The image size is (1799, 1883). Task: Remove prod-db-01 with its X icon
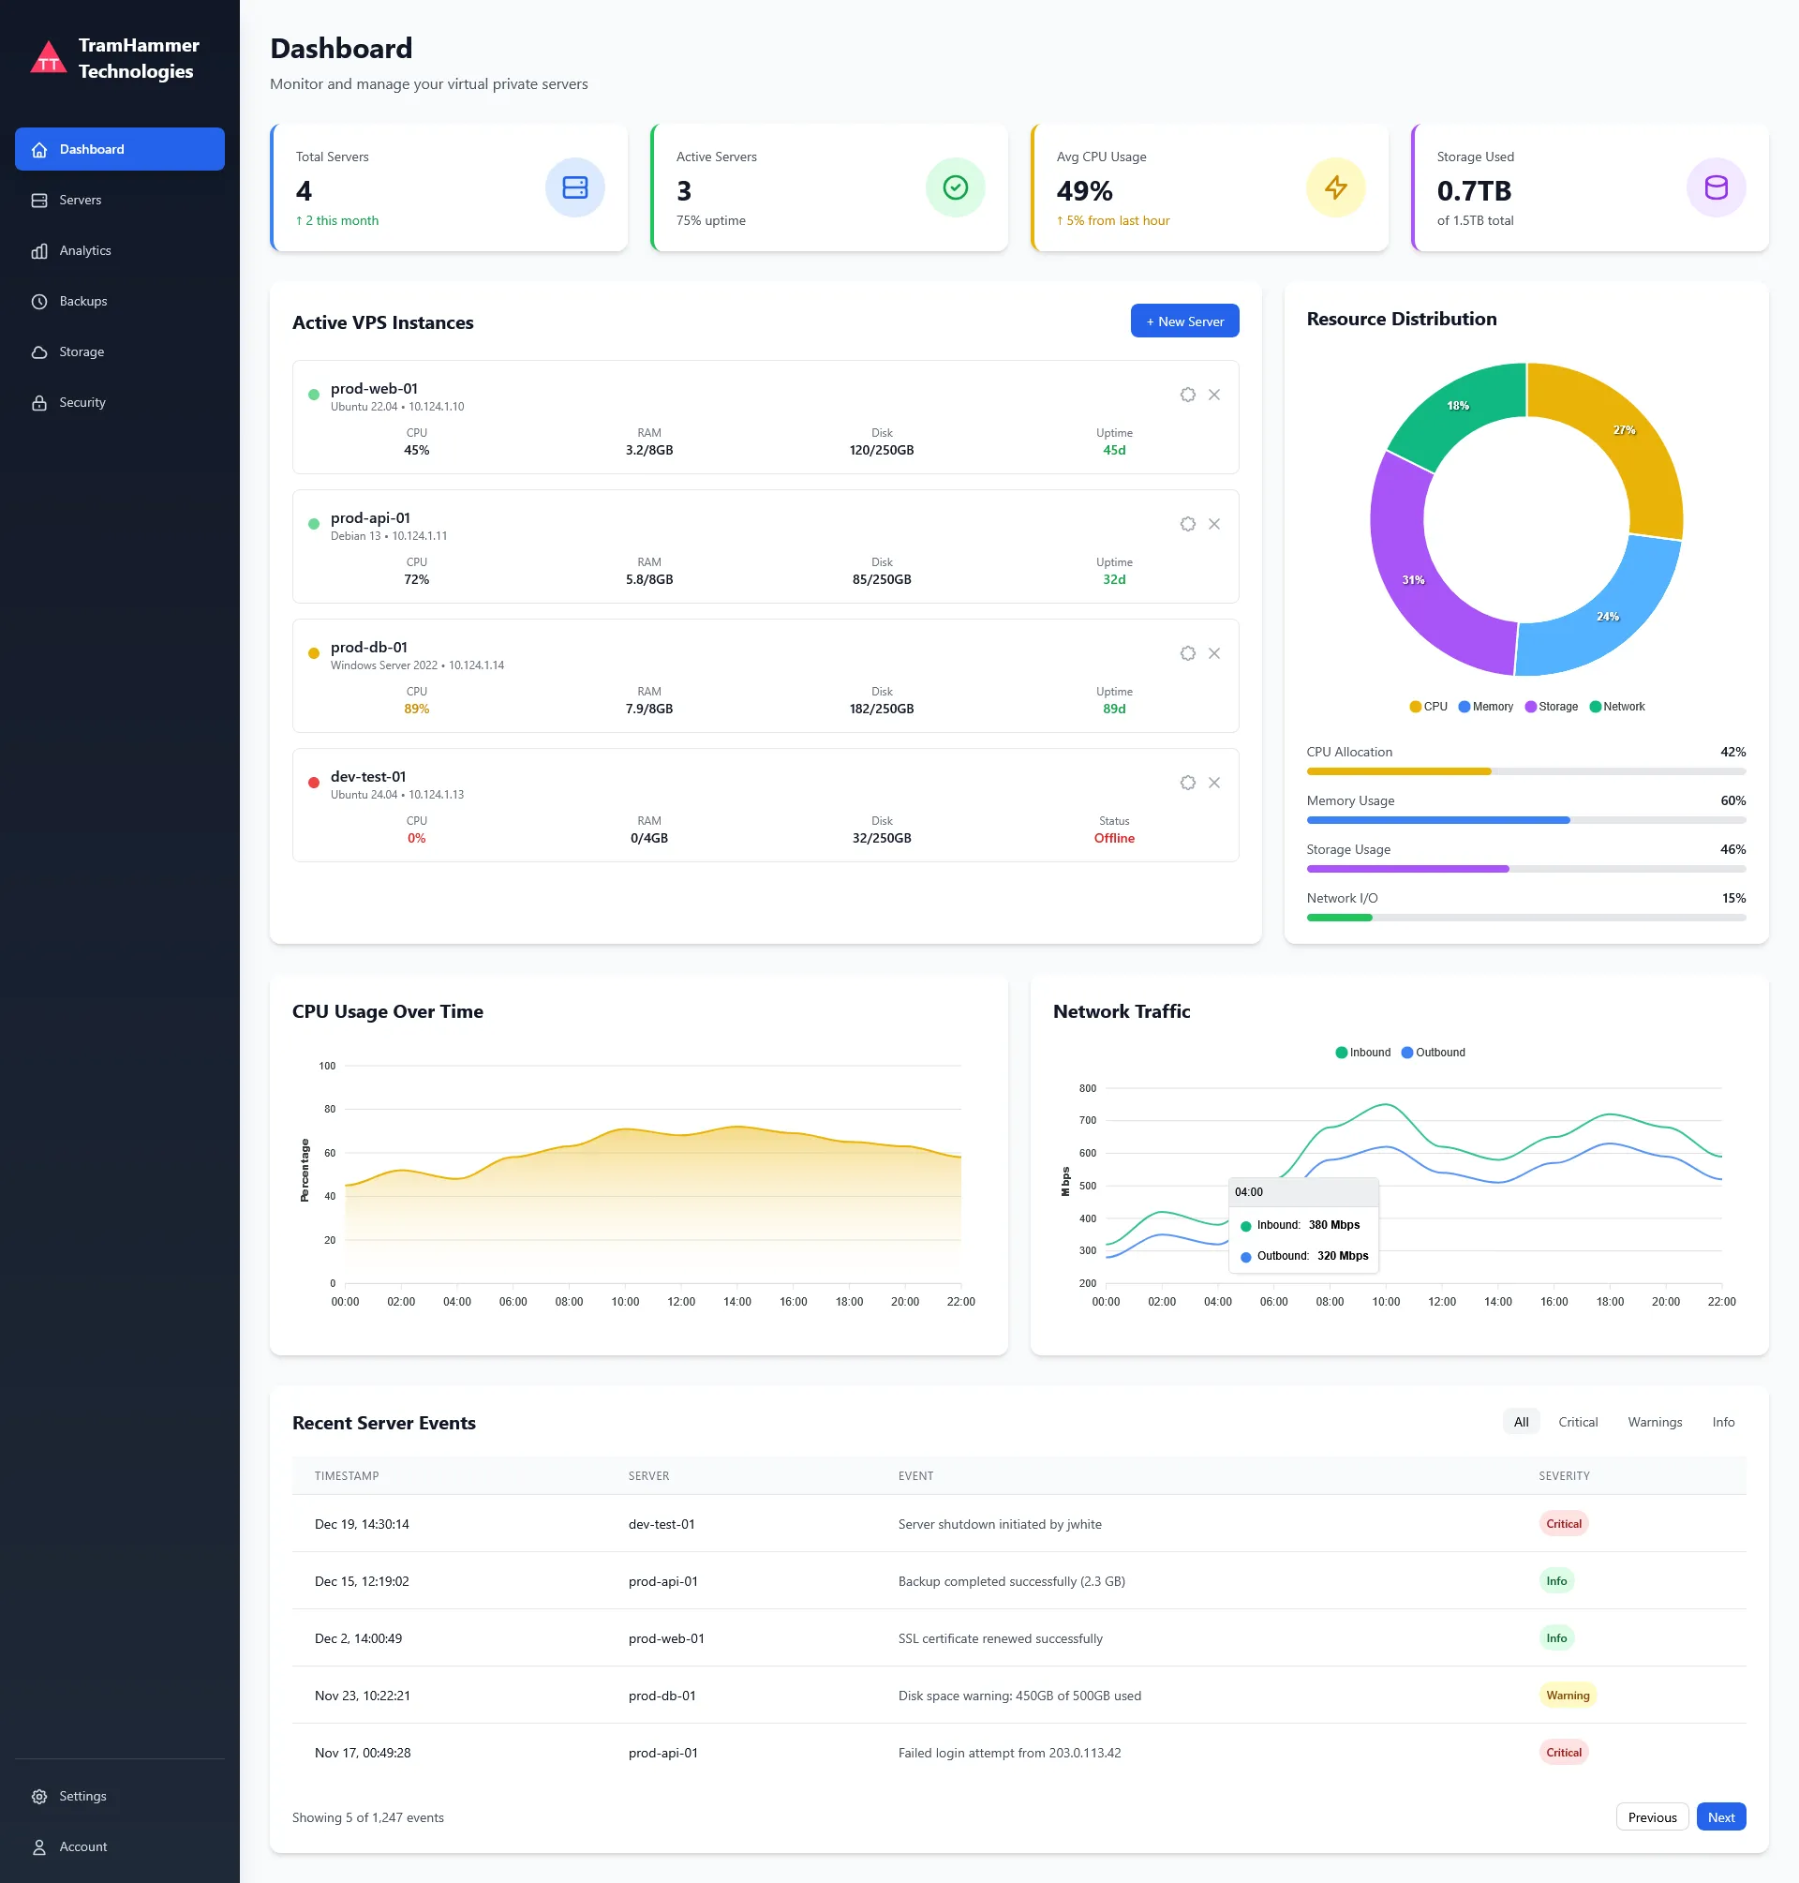pos(1214,654)
